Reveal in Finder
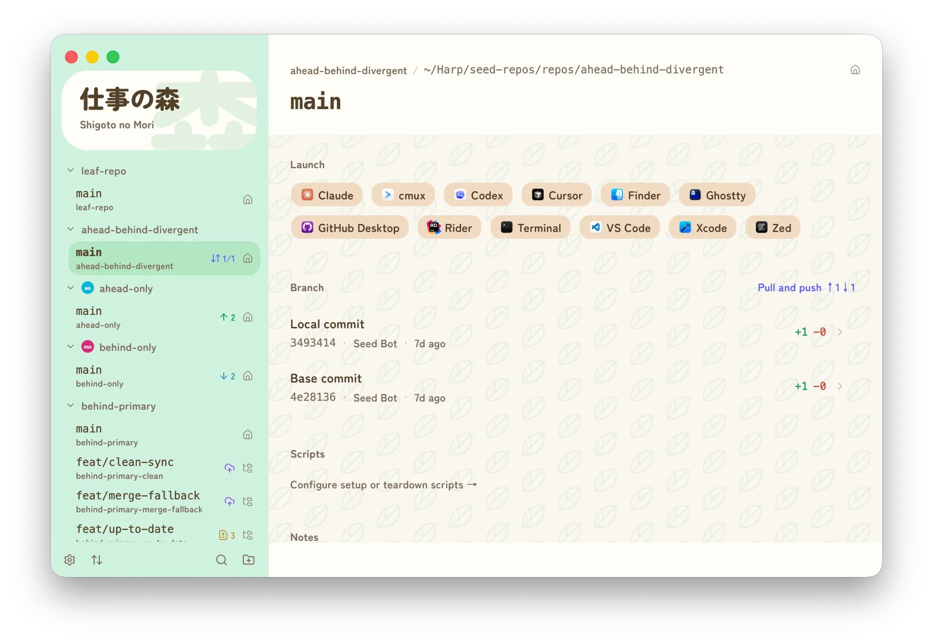The height and width of the screenshot is (644, 933). tap(635, 195)
